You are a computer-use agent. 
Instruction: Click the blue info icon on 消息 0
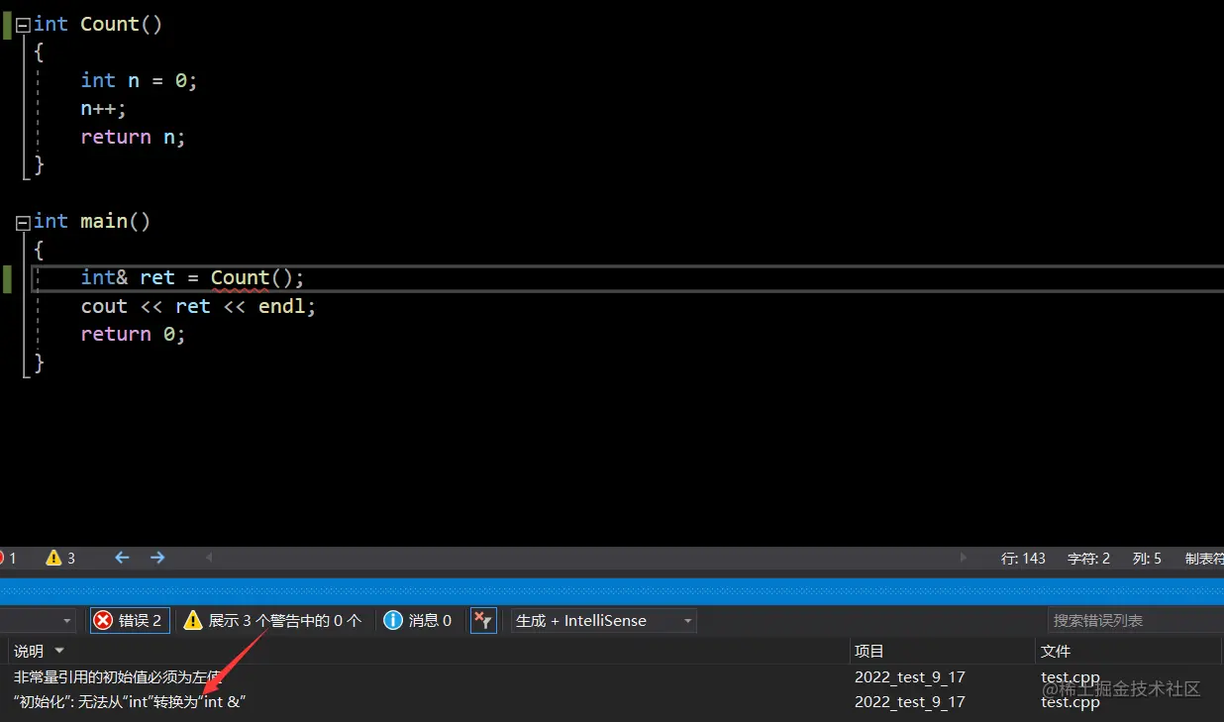pyautogui.click(x=393, y=620)
